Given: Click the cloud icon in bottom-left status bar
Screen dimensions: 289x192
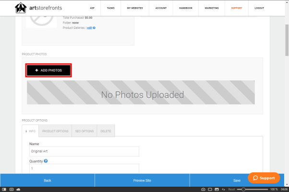Looking at the screenshot, I should point(18,190).
